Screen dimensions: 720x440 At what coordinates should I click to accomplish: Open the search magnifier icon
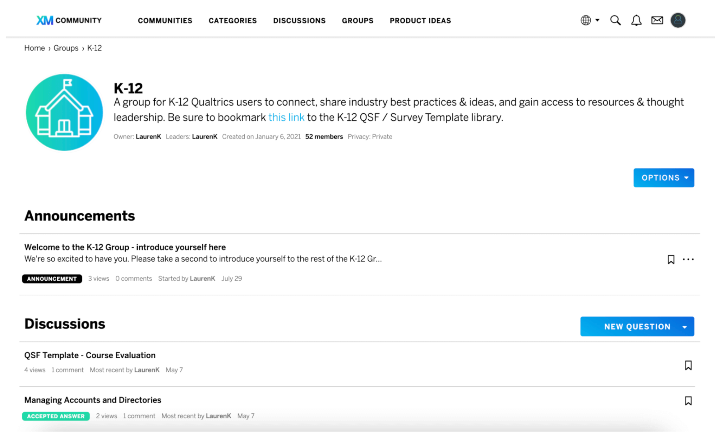(x=615, y=20)
